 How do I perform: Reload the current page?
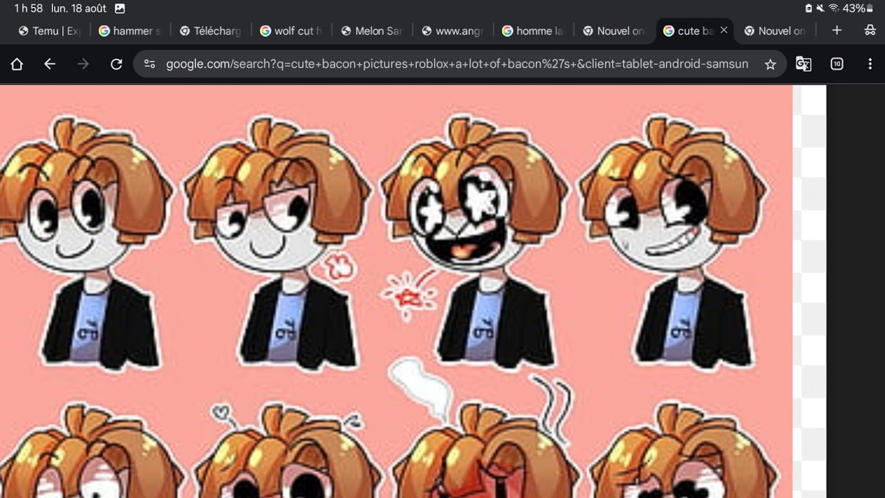tap(116, 64)
